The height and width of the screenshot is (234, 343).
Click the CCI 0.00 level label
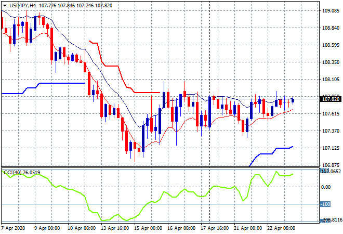click(x=326, y=187)
